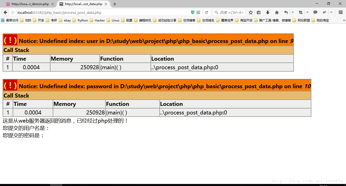Click the site info icon beside URL

point(12,12)
